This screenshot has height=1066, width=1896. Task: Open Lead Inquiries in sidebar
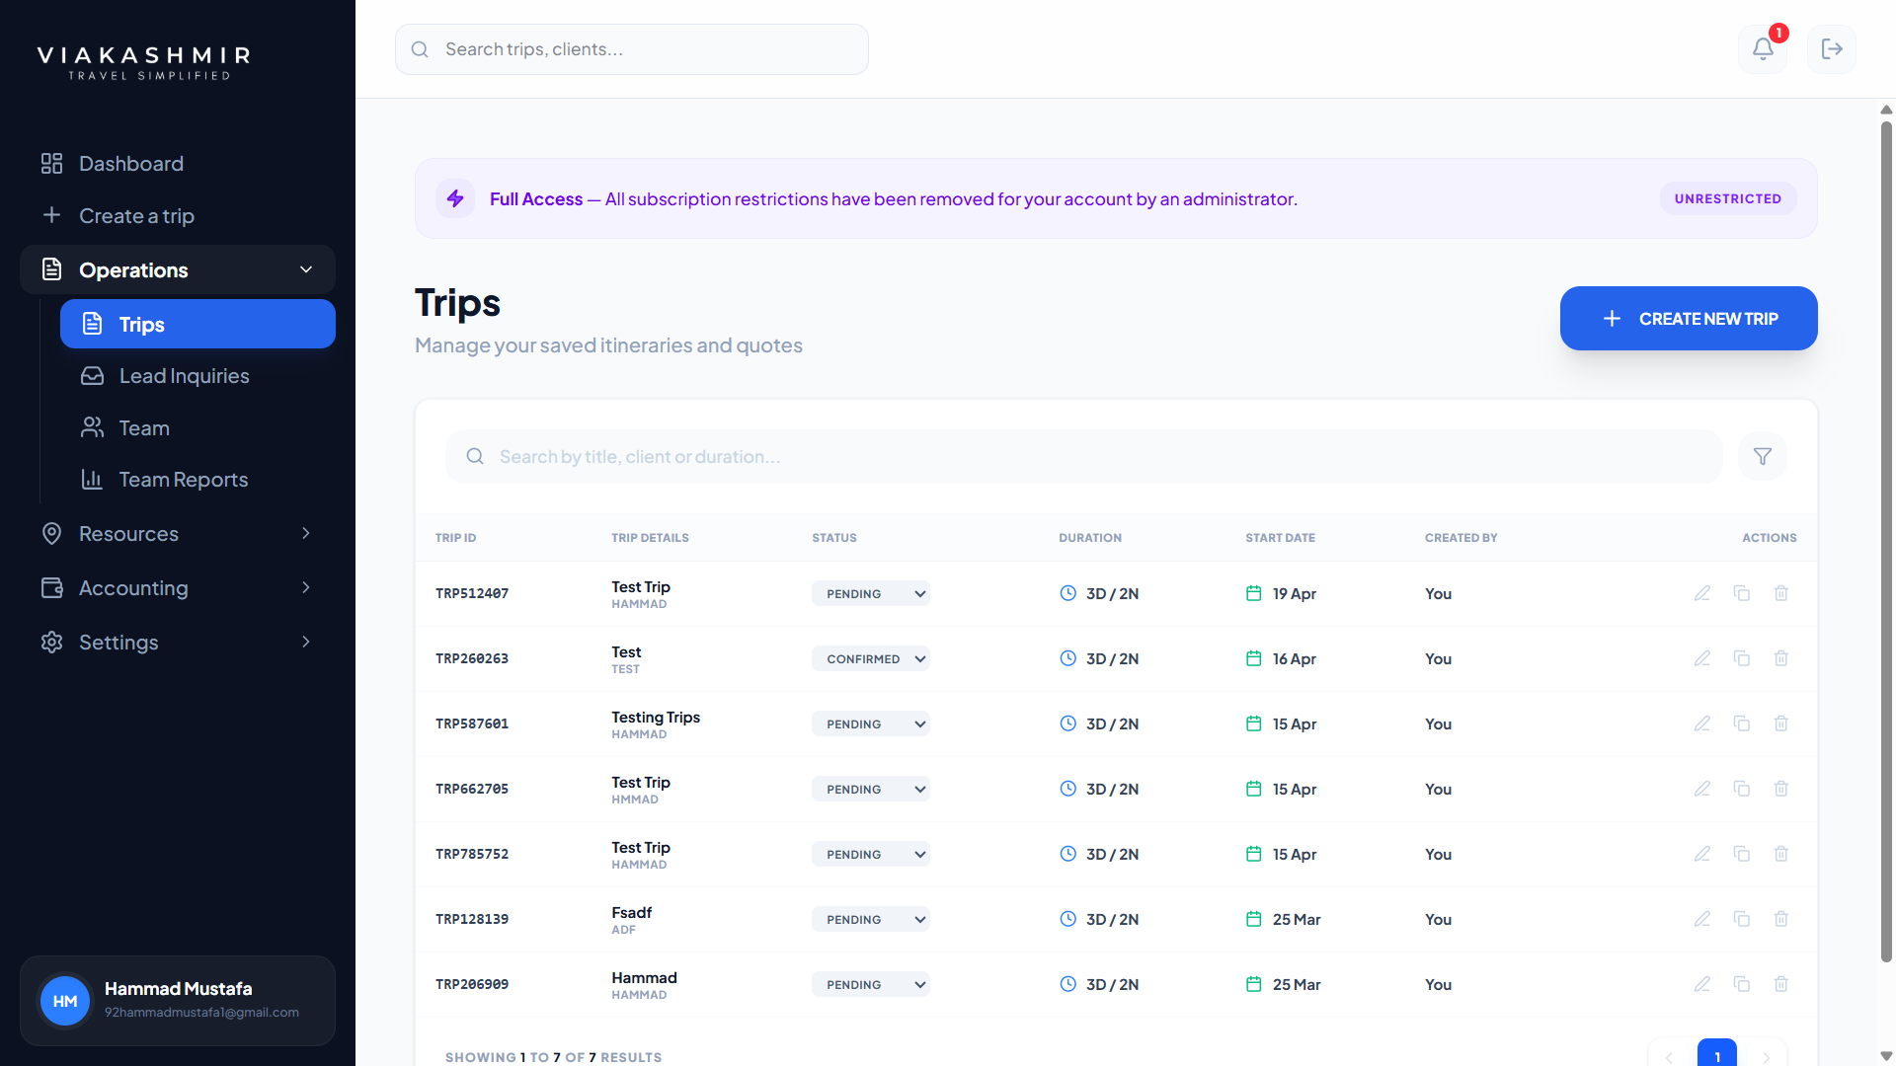click(x=197, y=375)
